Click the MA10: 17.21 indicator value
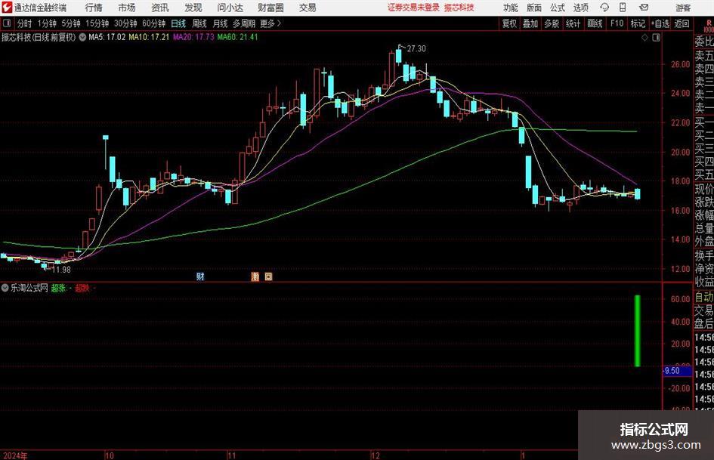714x460 pixels. (x=149, y=37)
